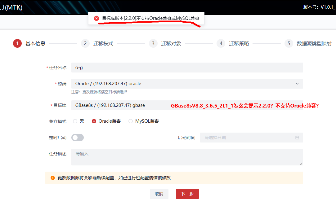Click the 任务描述 text area

pyautogui.click(x=187, y=157)
